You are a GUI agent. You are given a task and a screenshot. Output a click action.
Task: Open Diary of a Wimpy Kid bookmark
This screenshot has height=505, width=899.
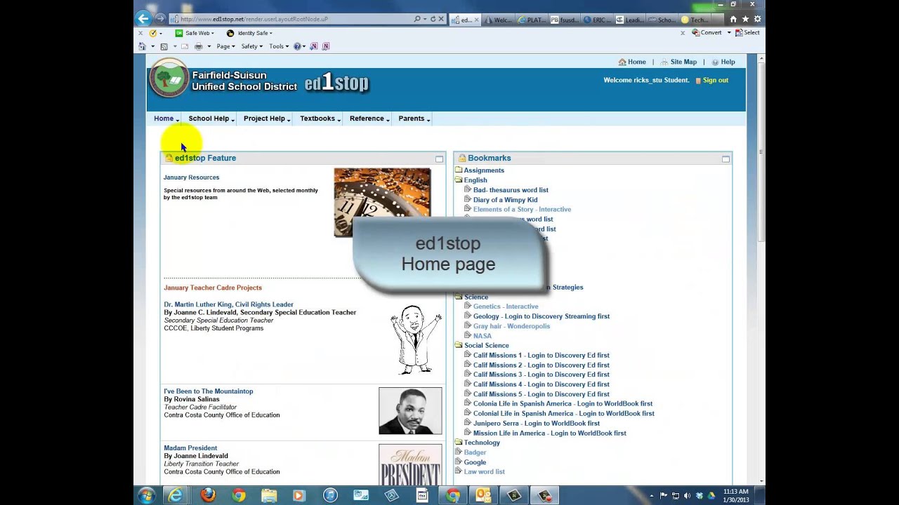point(505,200)
